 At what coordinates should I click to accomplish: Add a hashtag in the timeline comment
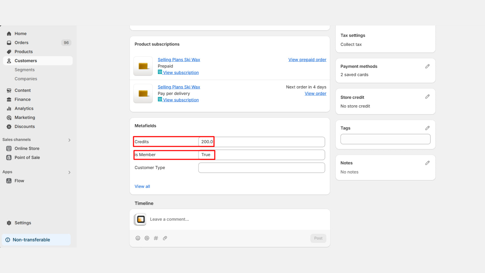[156, 238]
